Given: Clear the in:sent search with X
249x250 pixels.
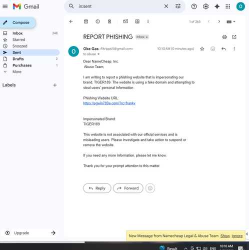Looking at the screenshot, I should pyautogui.click(x=166, y=6).
